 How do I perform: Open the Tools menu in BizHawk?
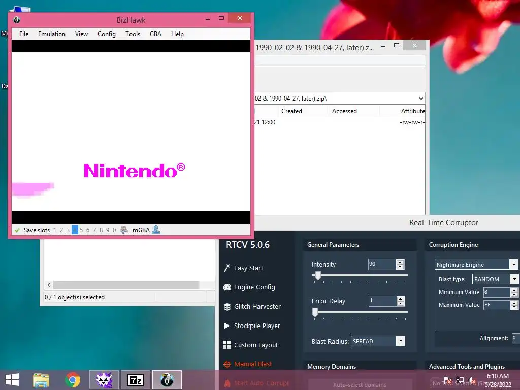[133, 34]
